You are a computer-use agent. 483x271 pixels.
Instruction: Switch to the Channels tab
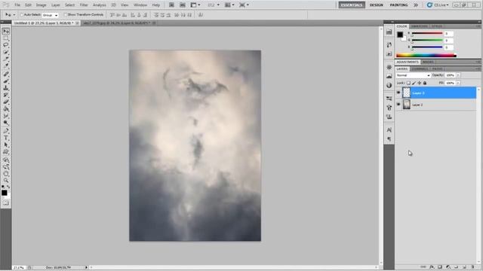pos(420,69)
